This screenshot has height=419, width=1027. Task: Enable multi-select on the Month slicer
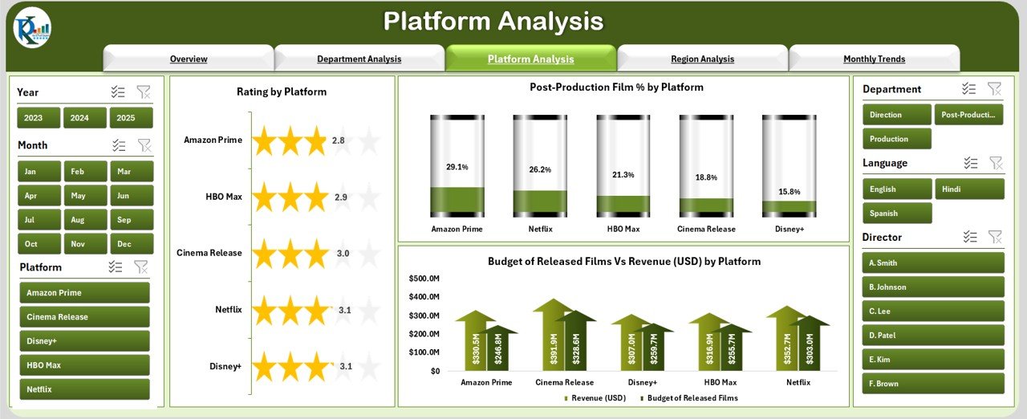[118, 145]
